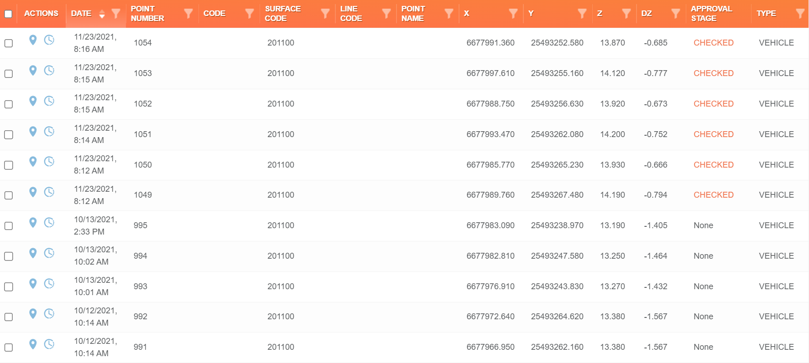This screenshot has height=363, width=809.
Task: Show map location for point 1052
Action: click(x=33, y=101)
